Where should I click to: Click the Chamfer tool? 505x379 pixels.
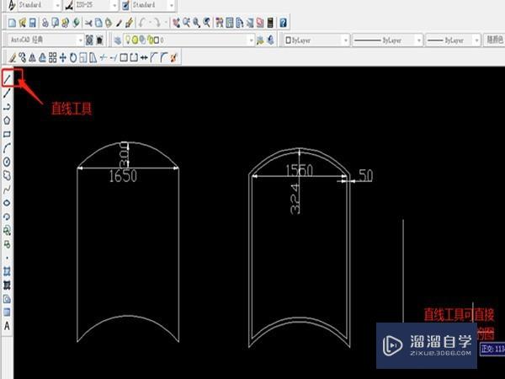pos(154,57)
